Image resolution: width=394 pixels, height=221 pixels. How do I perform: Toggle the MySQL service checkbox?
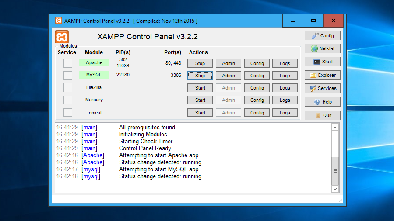pyautogui.click(x=68, y=76)
